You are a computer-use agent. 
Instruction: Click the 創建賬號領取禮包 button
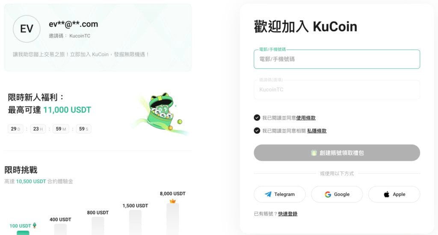pyautogui.click(x=337, y=153)
